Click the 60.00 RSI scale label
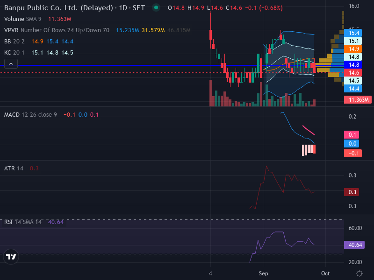The image size is (374, 280). 355,228
